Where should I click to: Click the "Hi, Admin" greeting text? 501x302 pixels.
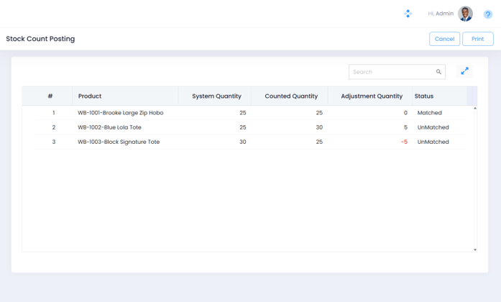pyautogui.click(x=440, y=14)
